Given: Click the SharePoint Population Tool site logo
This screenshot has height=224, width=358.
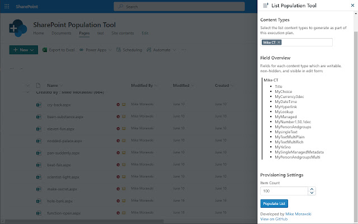Looking at the screenshot, I should (18, 29).
